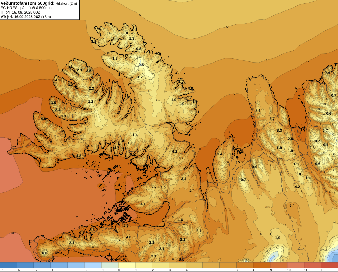
Task: Click the '8.6' temperature value
Action: [x=182, y=259]
